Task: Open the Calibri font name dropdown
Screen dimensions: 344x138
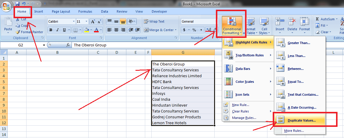Action: [x=74, y=21]
